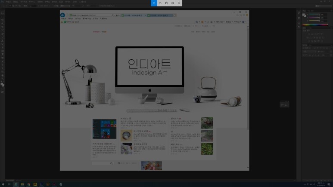The height and width of the screenshot is (187, 333).
Task: Open Chrome from the taskbar
Action: 29,184
